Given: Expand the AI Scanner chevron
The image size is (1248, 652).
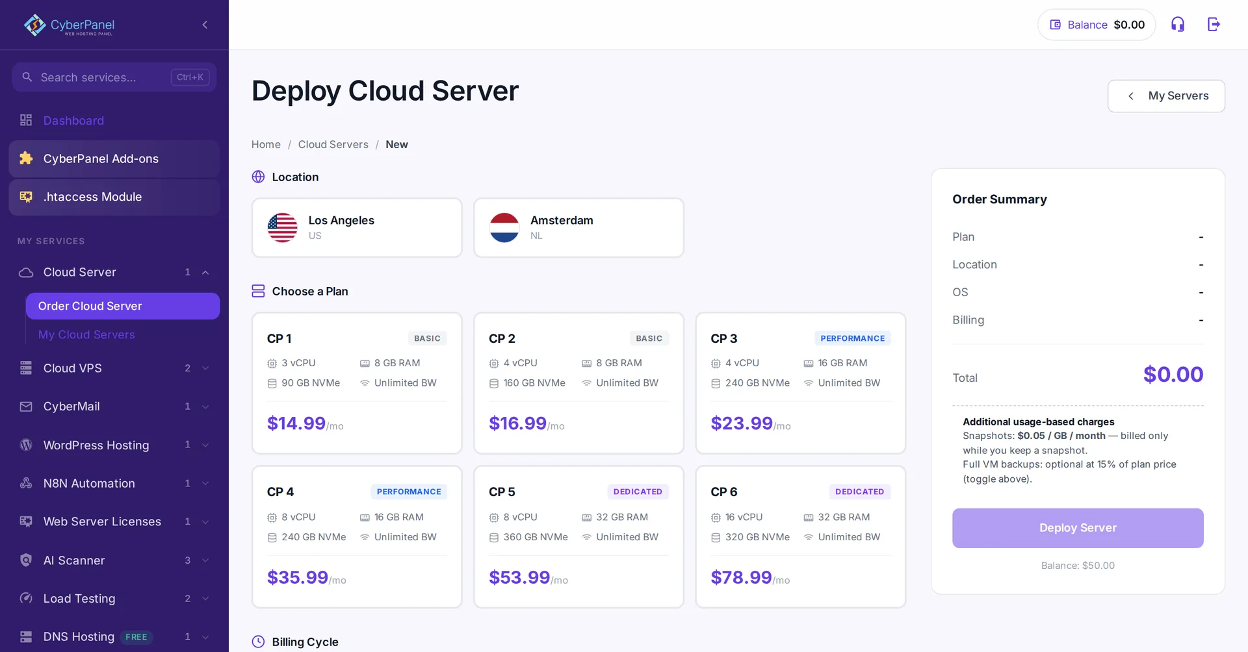Looking at the screenshot, I should pyautogui.click(x=205, y=560).
